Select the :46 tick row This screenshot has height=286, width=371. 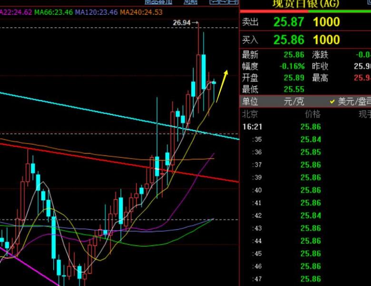coord(305,266)
